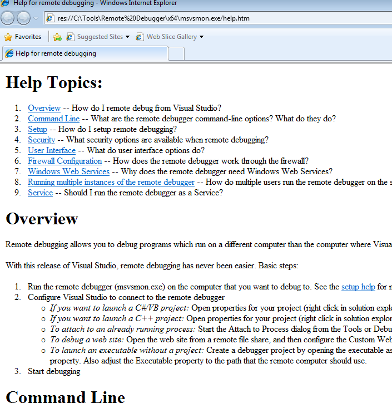Click the Windows Web Services link

(x=68, y=171)
